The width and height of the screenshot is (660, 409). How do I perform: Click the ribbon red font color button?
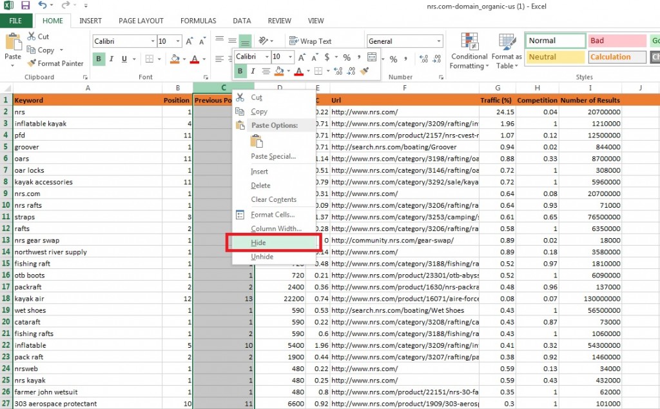click(194, 59)
